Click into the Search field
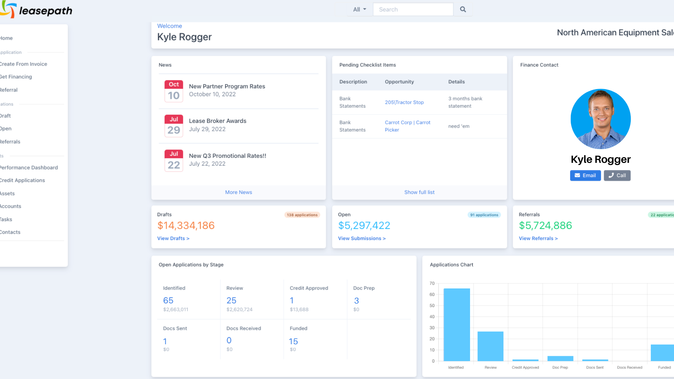Viewport: 674px width, 379px height. coord(413,9)
